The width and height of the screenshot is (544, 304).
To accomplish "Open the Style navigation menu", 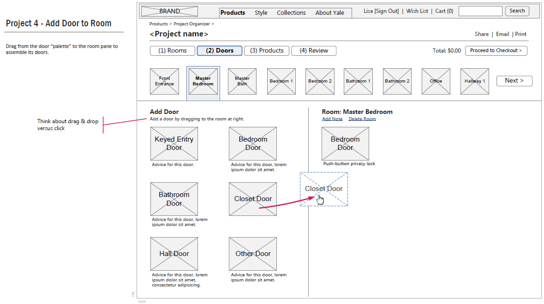I will pyautogui.click(x=261, y=13).
